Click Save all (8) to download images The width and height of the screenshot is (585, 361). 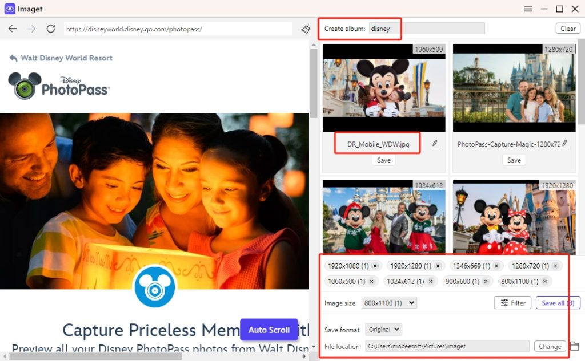(557, 303)
